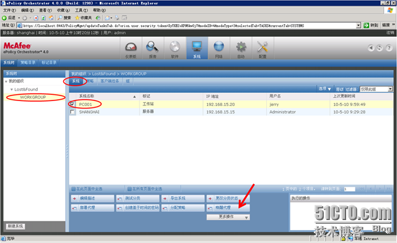Click the 部署代理 deploy agent button
The height and width of the screenshot is (243, 397).
coord(92,208)
